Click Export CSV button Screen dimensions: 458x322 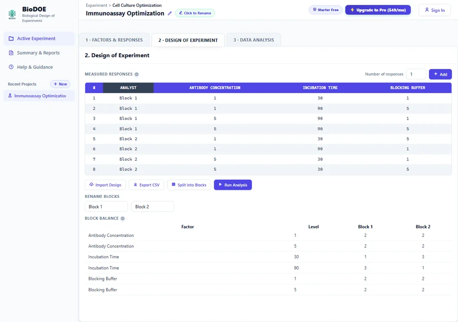tap(147, 185)
